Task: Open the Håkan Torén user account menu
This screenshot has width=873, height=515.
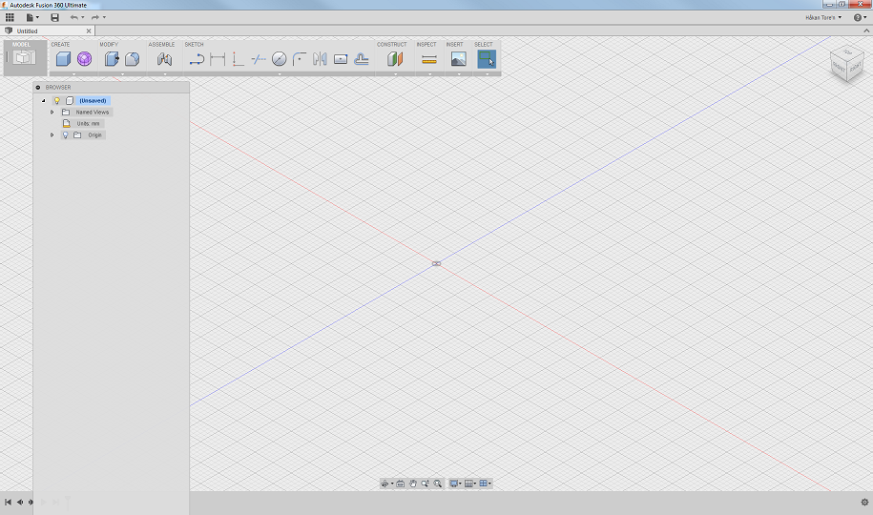Action: pyautogui.click(x=823, y=18)
